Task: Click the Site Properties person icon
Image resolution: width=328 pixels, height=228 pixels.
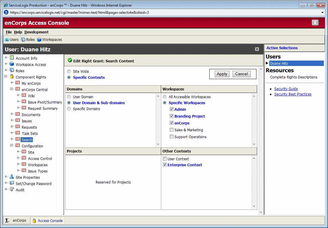Action: tap(12, 177)
